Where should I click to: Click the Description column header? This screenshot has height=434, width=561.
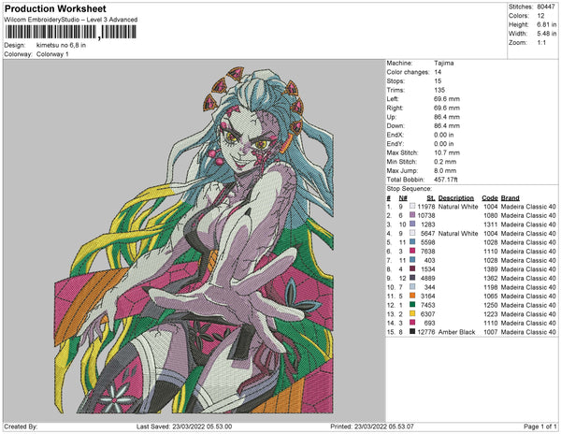click(x=456, y=197)
